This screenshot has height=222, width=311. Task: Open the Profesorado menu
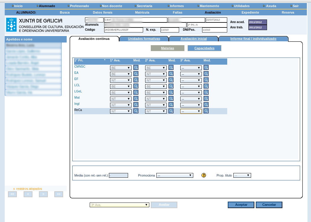coord(79,6)
